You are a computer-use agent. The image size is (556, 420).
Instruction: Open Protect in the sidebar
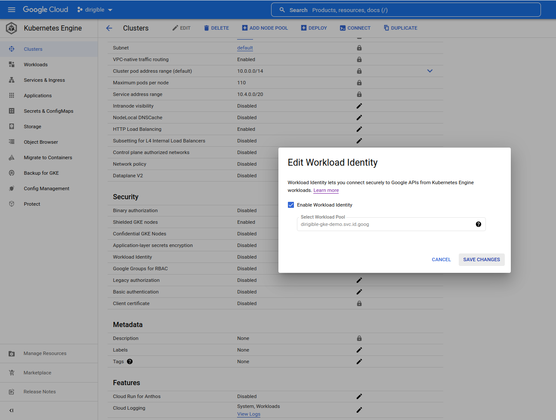49,204
